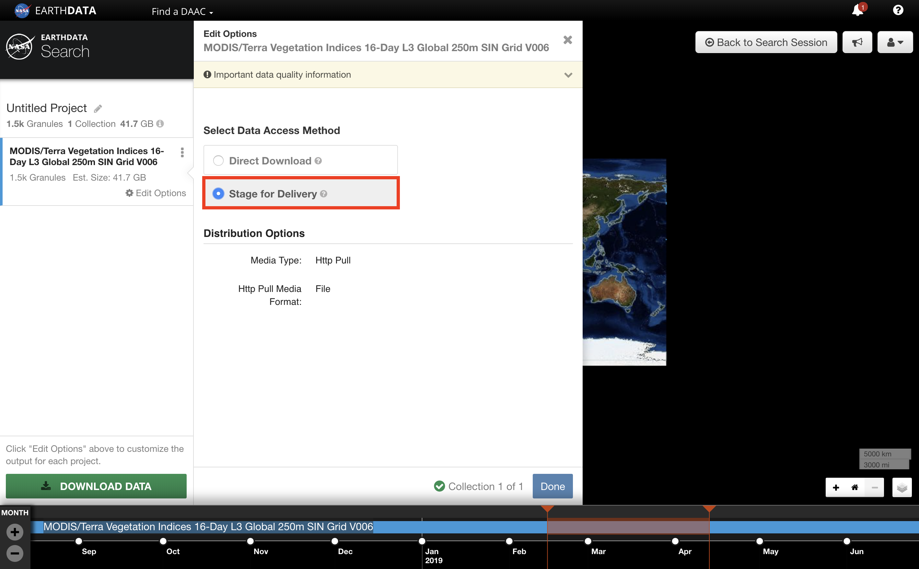Image resolution: width=919 pixels, height=569 pixels.
Task: Click the File media format value
Action: (323, 289)
